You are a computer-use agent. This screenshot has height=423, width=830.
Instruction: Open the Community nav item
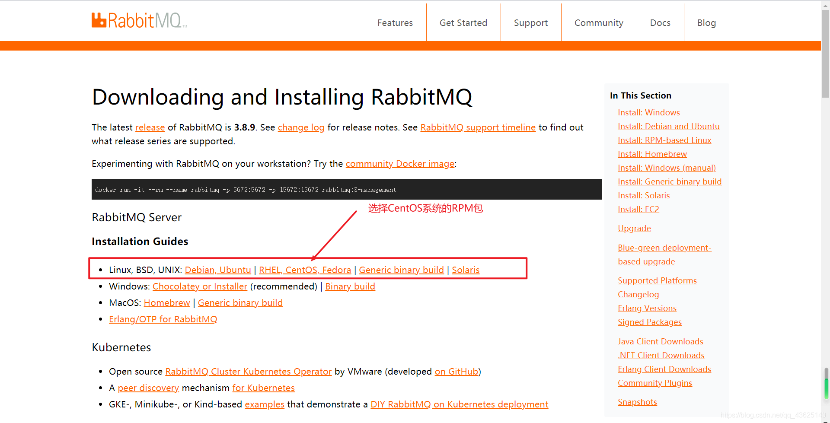(599, 23)
